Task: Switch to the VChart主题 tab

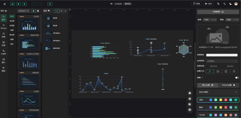Action: pos(228,85)
